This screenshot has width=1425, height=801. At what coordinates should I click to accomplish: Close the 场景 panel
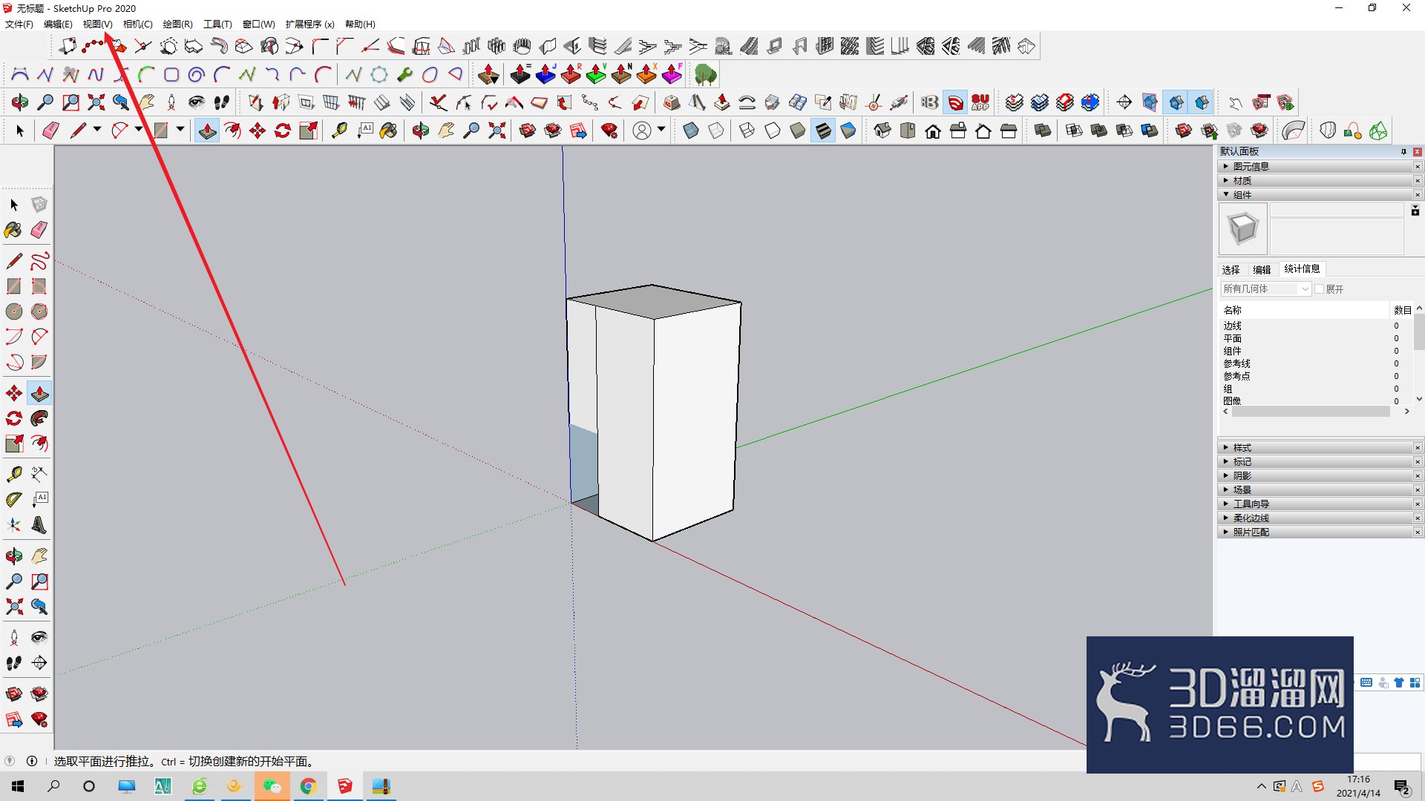(x=1418, y=489)
